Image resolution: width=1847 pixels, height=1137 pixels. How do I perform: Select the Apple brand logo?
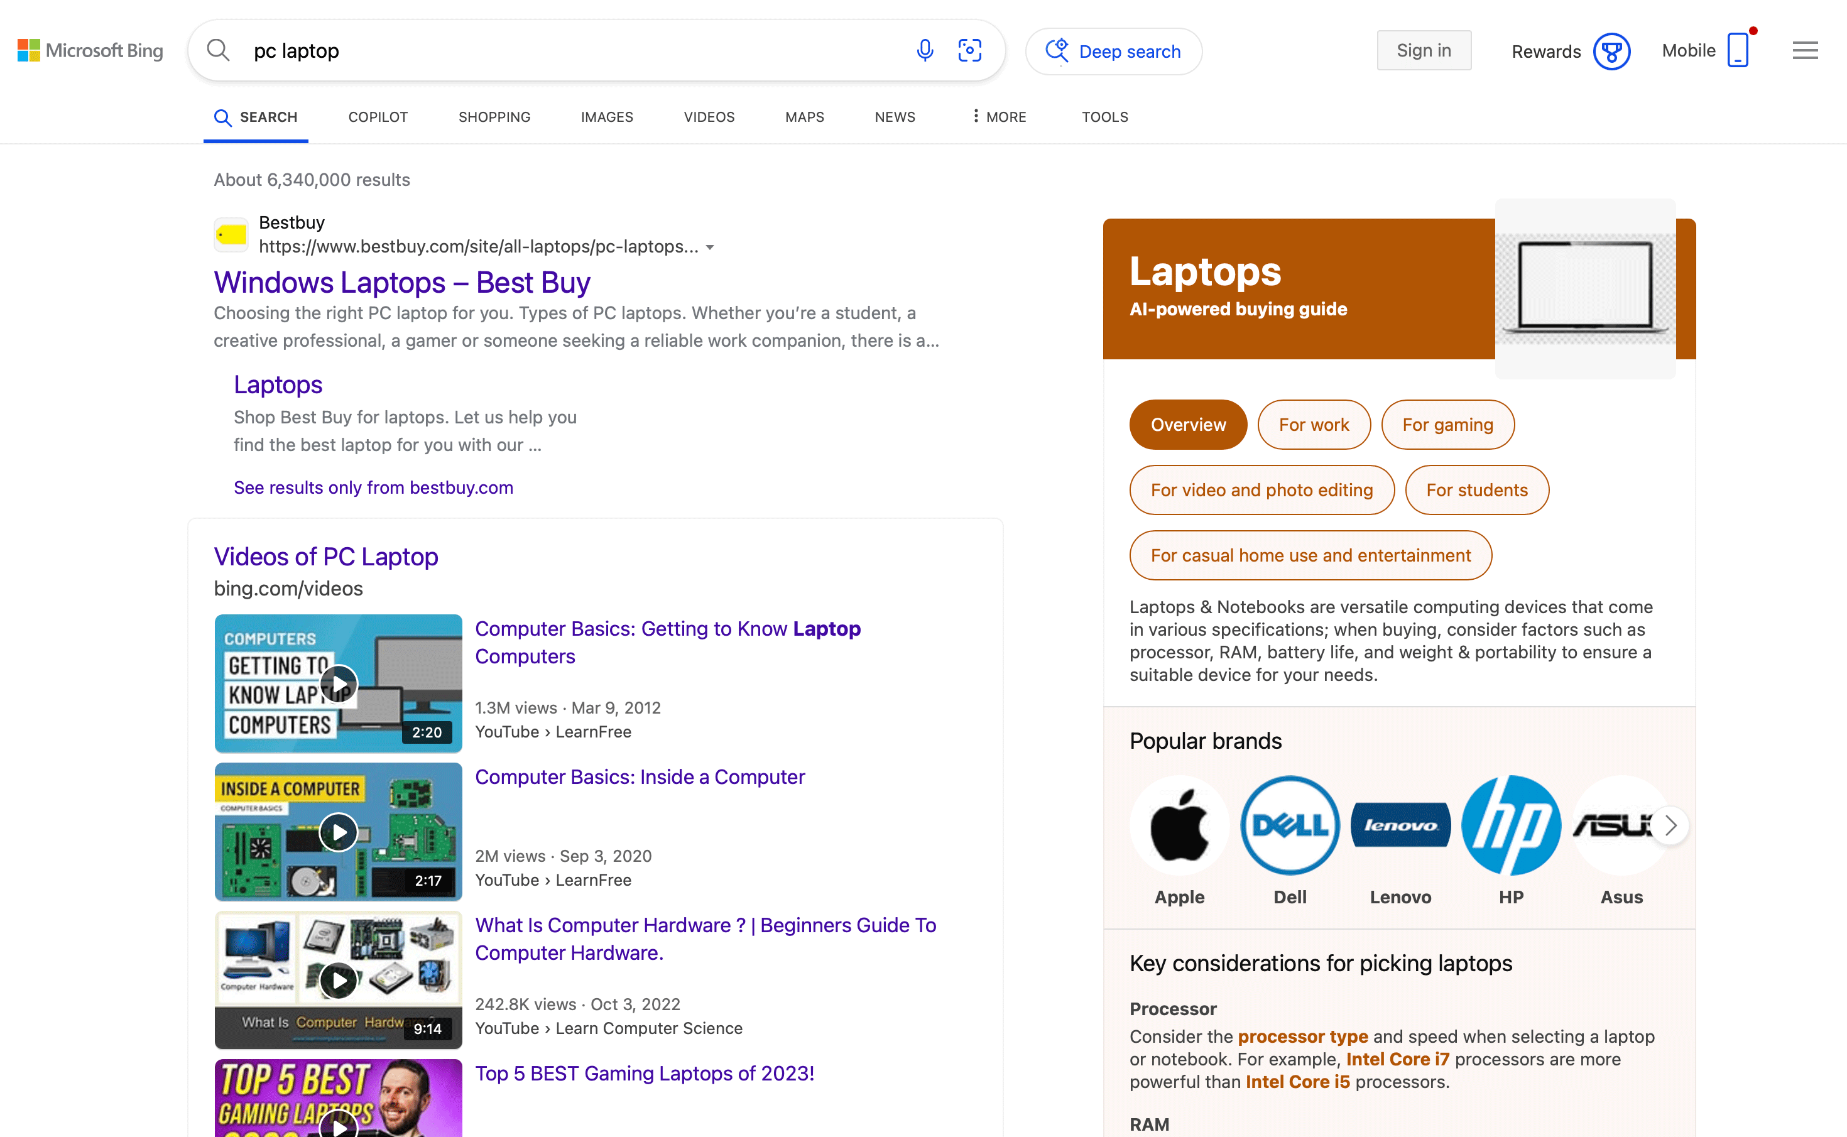(x=1179, y=825)
